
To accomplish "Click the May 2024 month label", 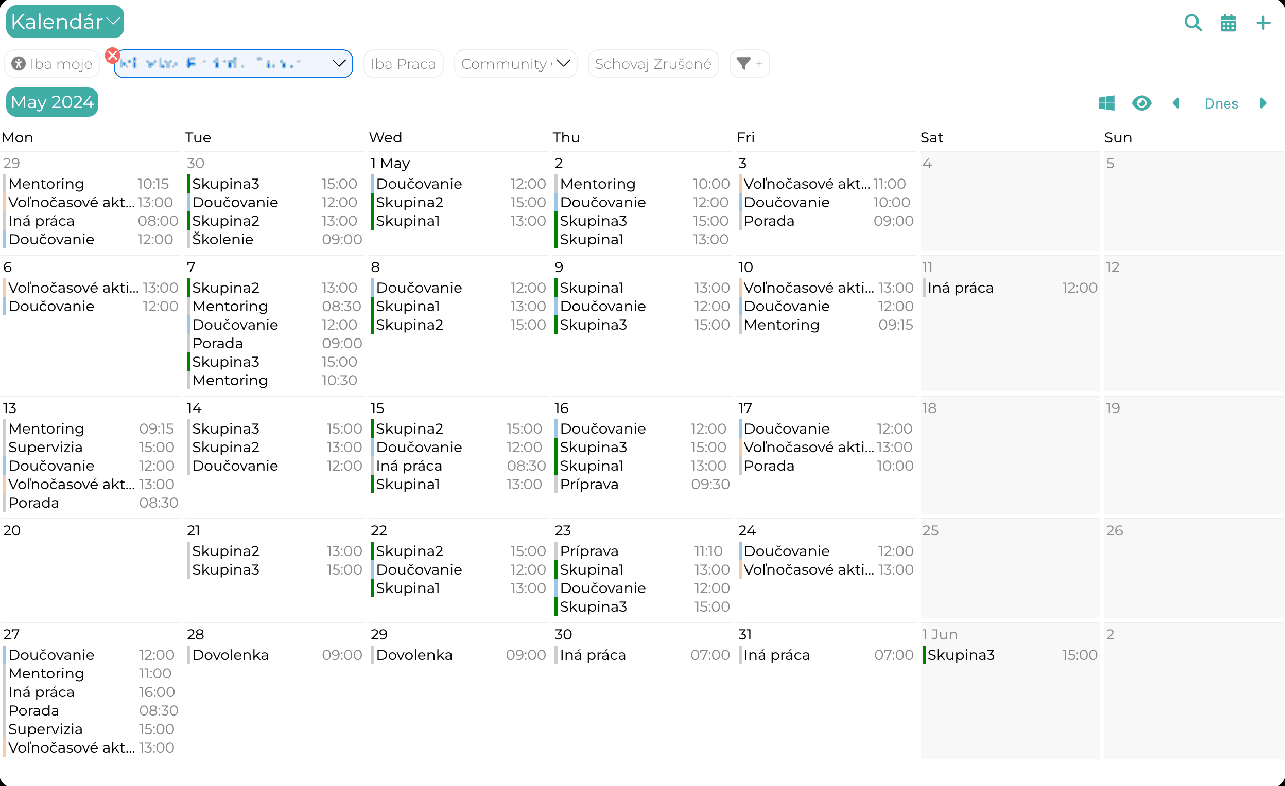I will [52, 102].
